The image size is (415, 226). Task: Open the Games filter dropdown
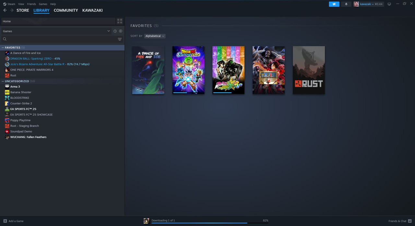[56, 31]
